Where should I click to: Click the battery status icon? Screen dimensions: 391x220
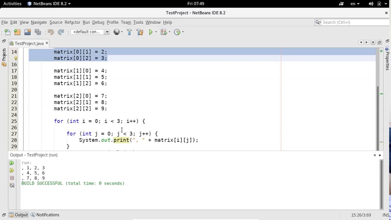point(379,4)
